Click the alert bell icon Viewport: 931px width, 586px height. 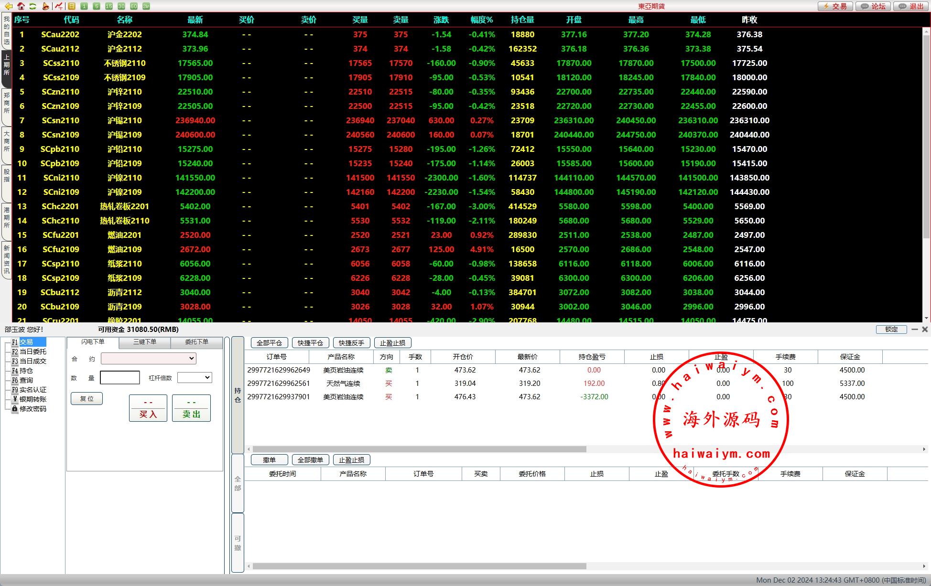click(x=45, y=6)
